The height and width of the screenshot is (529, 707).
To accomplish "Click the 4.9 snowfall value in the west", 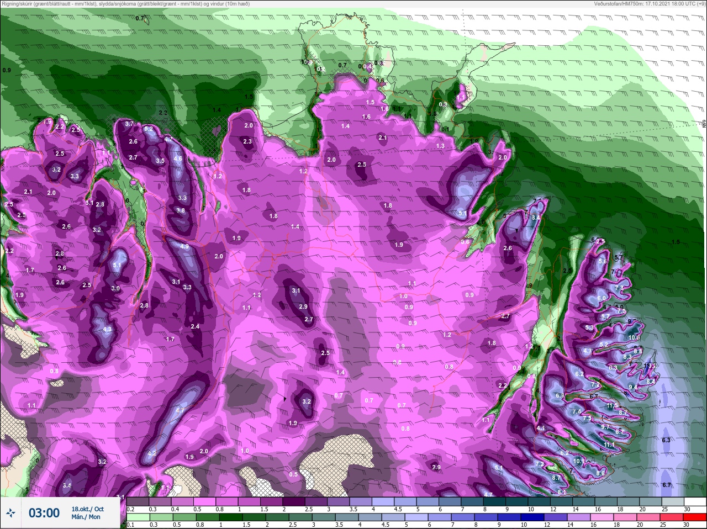I will click(184, 246).
